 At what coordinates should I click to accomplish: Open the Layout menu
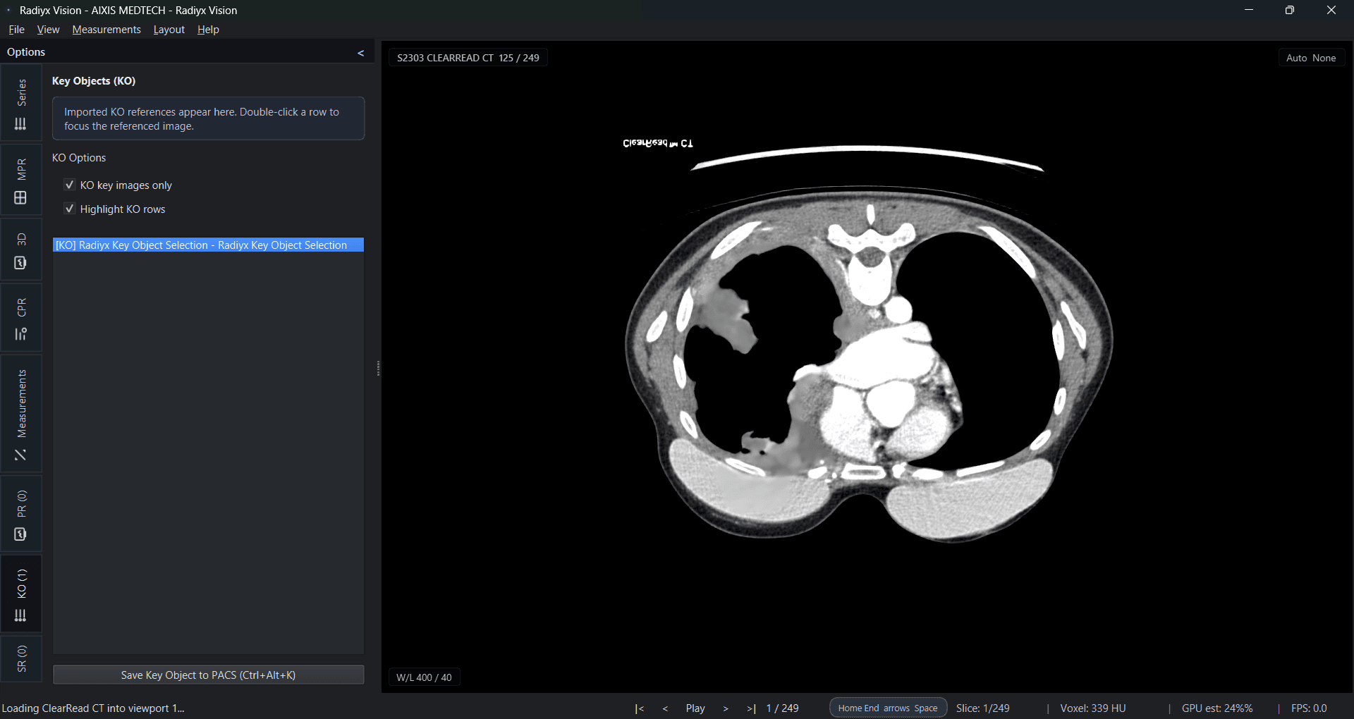coord(169,30)
